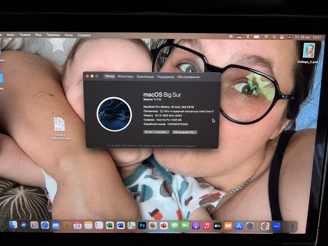This screenshot has width=328, height=246.
Task: Click the macOS Big Sur logo image
Action: click(114, 114)
